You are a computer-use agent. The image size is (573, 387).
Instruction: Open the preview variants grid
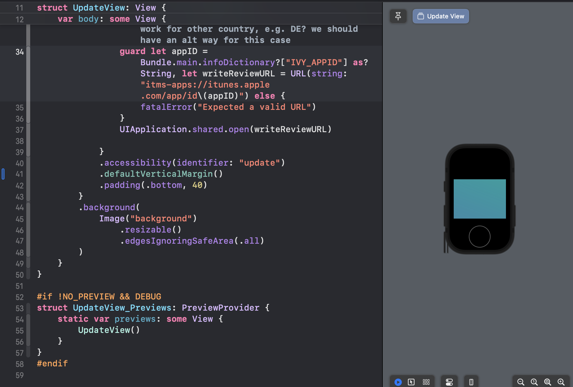point(426,382)
